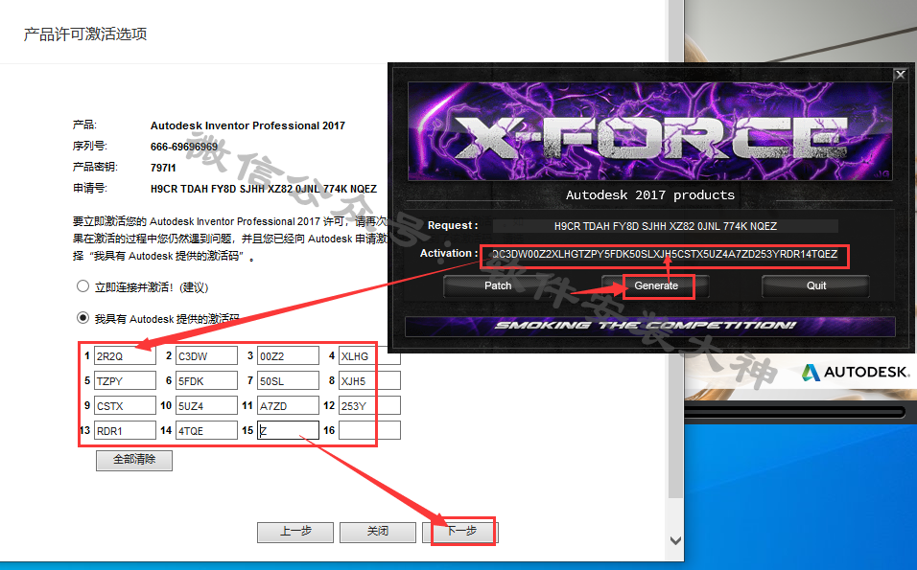Click the empty activation code field 16

369,430
